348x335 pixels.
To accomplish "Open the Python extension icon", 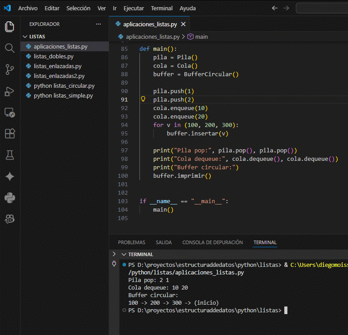I will (9, 197).
